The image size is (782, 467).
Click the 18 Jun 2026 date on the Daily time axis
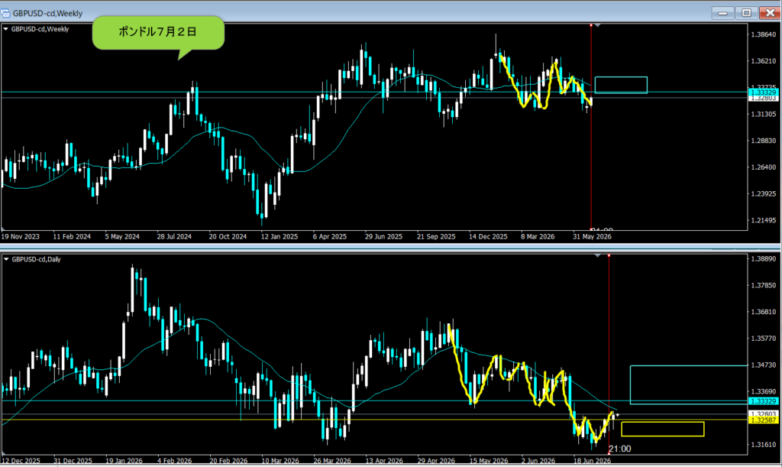tap(592, 461)
